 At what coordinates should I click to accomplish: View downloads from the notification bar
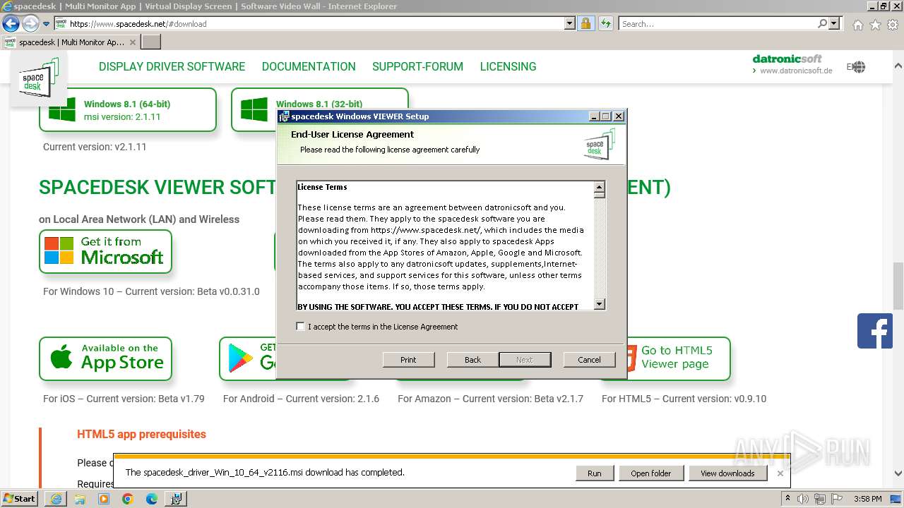tap(727, 473)
